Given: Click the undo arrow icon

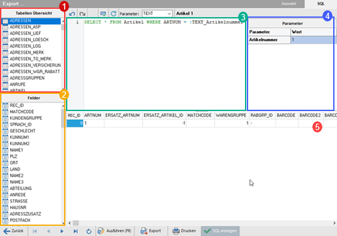Looking at the screenshot, I should point(72,14).
